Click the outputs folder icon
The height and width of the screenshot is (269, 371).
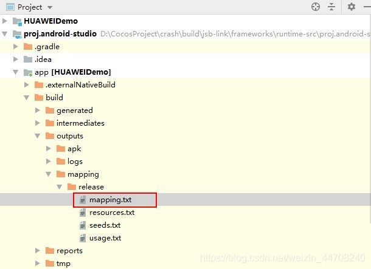coord(50,136)
